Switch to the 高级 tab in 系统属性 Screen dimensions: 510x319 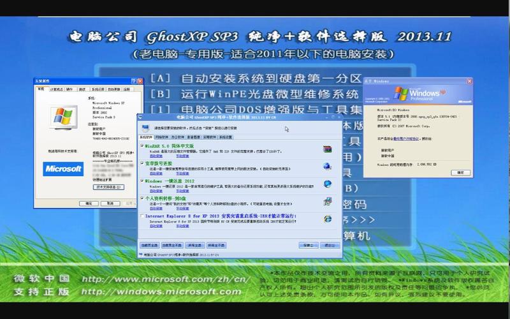82,89
